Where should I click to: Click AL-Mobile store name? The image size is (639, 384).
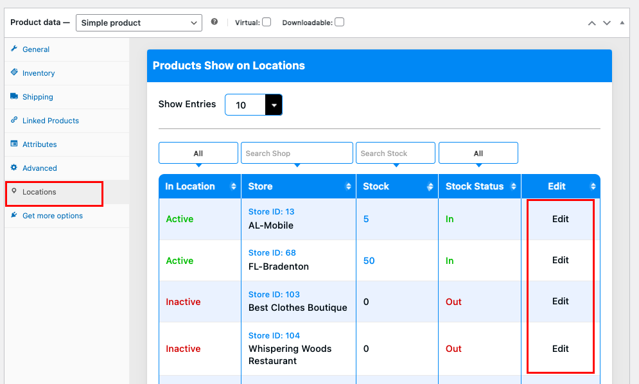(x=271, y=225)
